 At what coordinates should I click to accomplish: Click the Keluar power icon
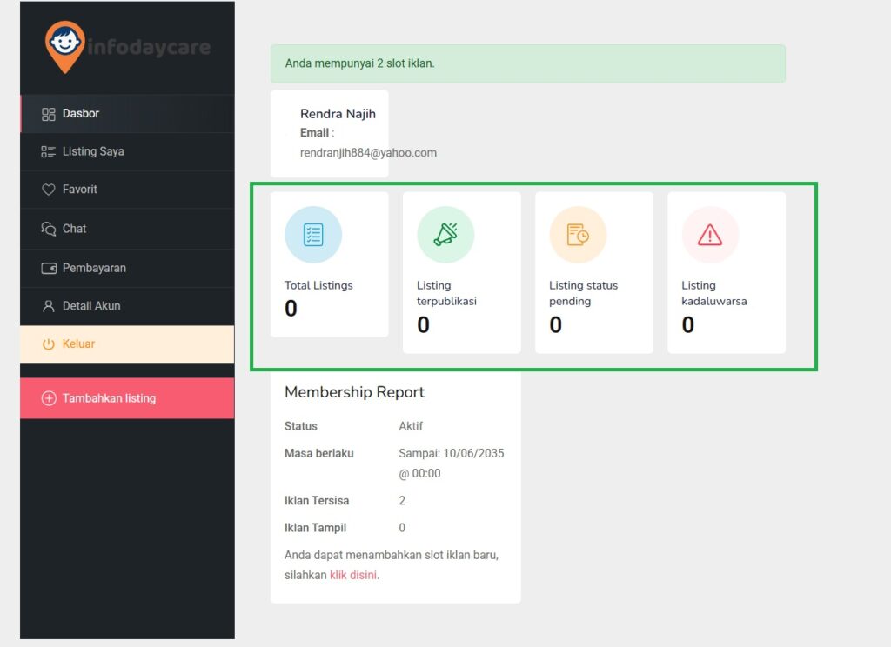[49, 344]
